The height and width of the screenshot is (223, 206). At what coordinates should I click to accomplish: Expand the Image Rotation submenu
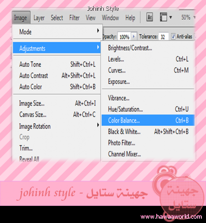[57, 126]
